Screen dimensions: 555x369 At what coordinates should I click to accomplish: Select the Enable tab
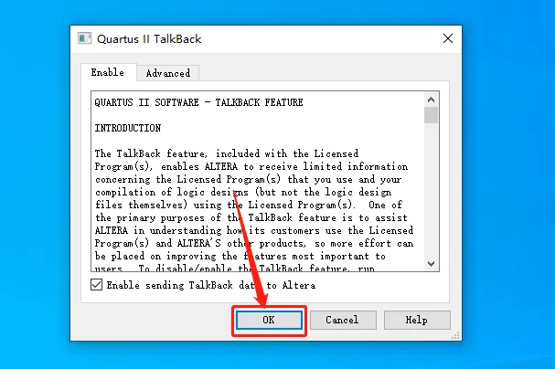click(x=108, y=72)
